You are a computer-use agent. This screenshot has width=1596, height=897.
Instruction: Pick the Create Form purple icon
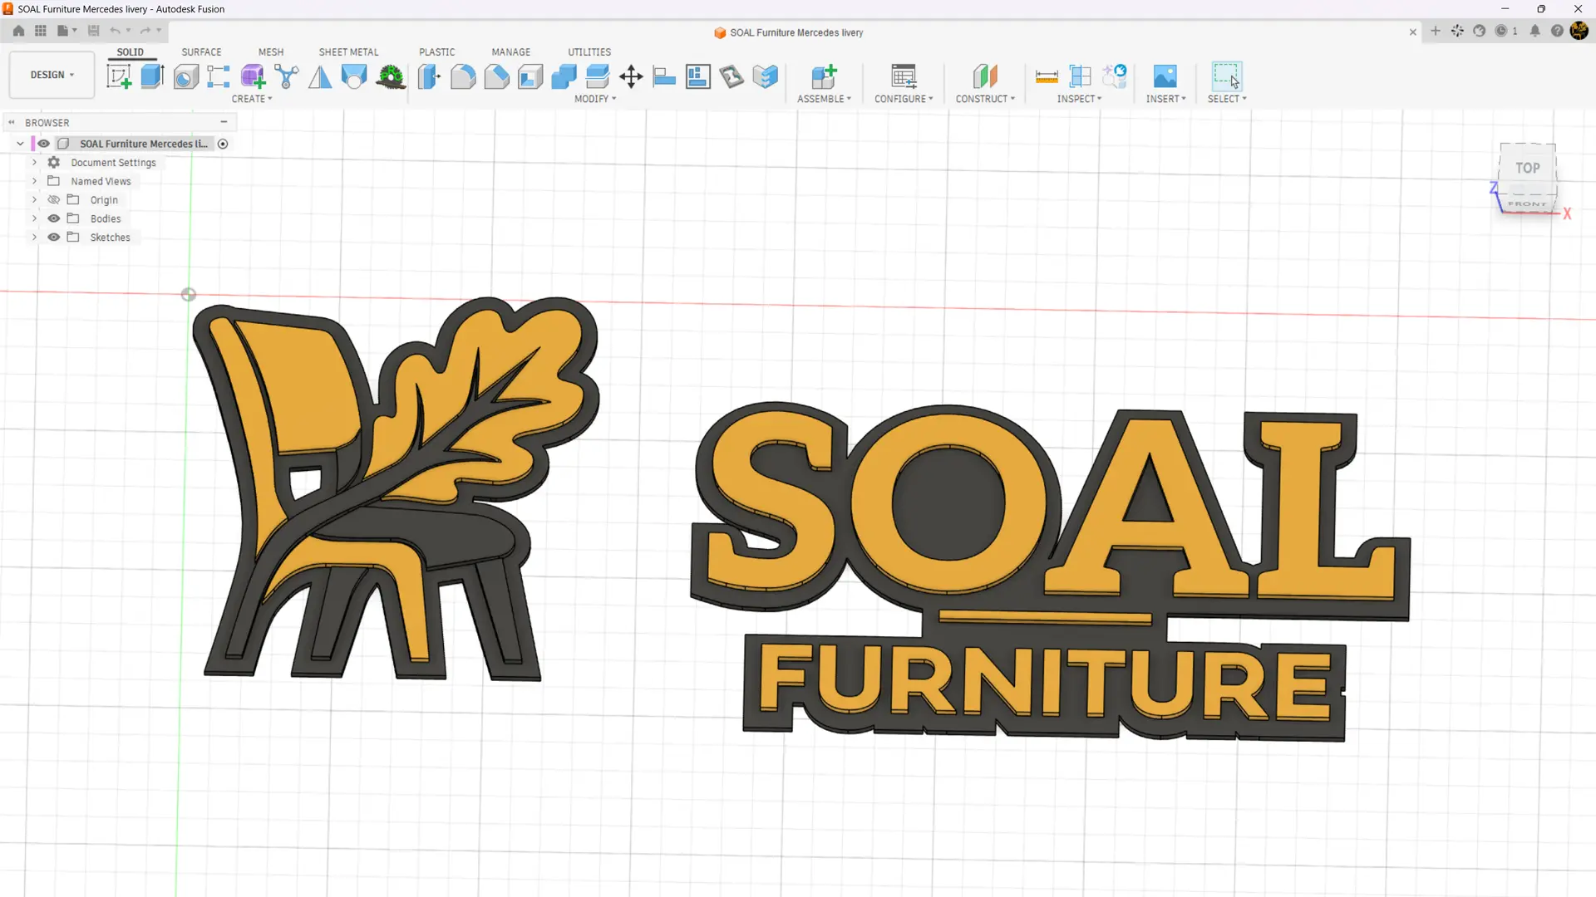(x=253, y=76)
